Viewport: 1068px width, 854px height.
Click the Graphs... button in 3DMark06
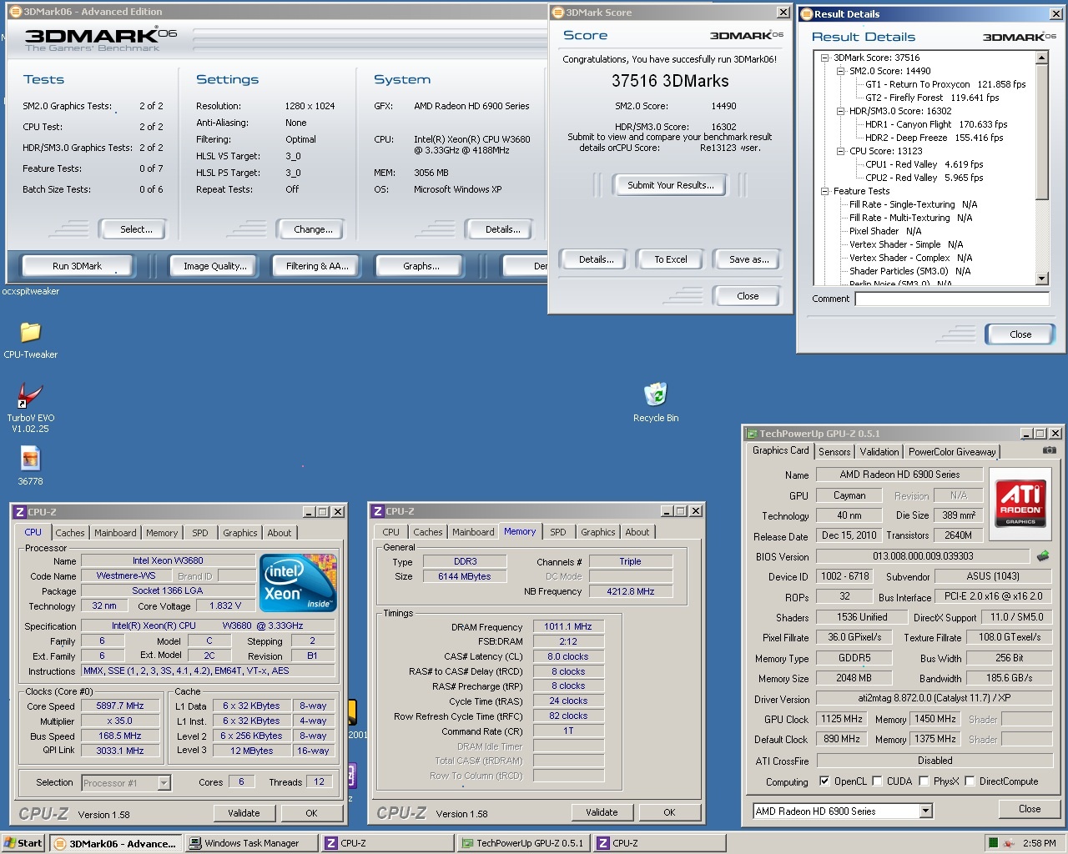[x=421, y=266]
